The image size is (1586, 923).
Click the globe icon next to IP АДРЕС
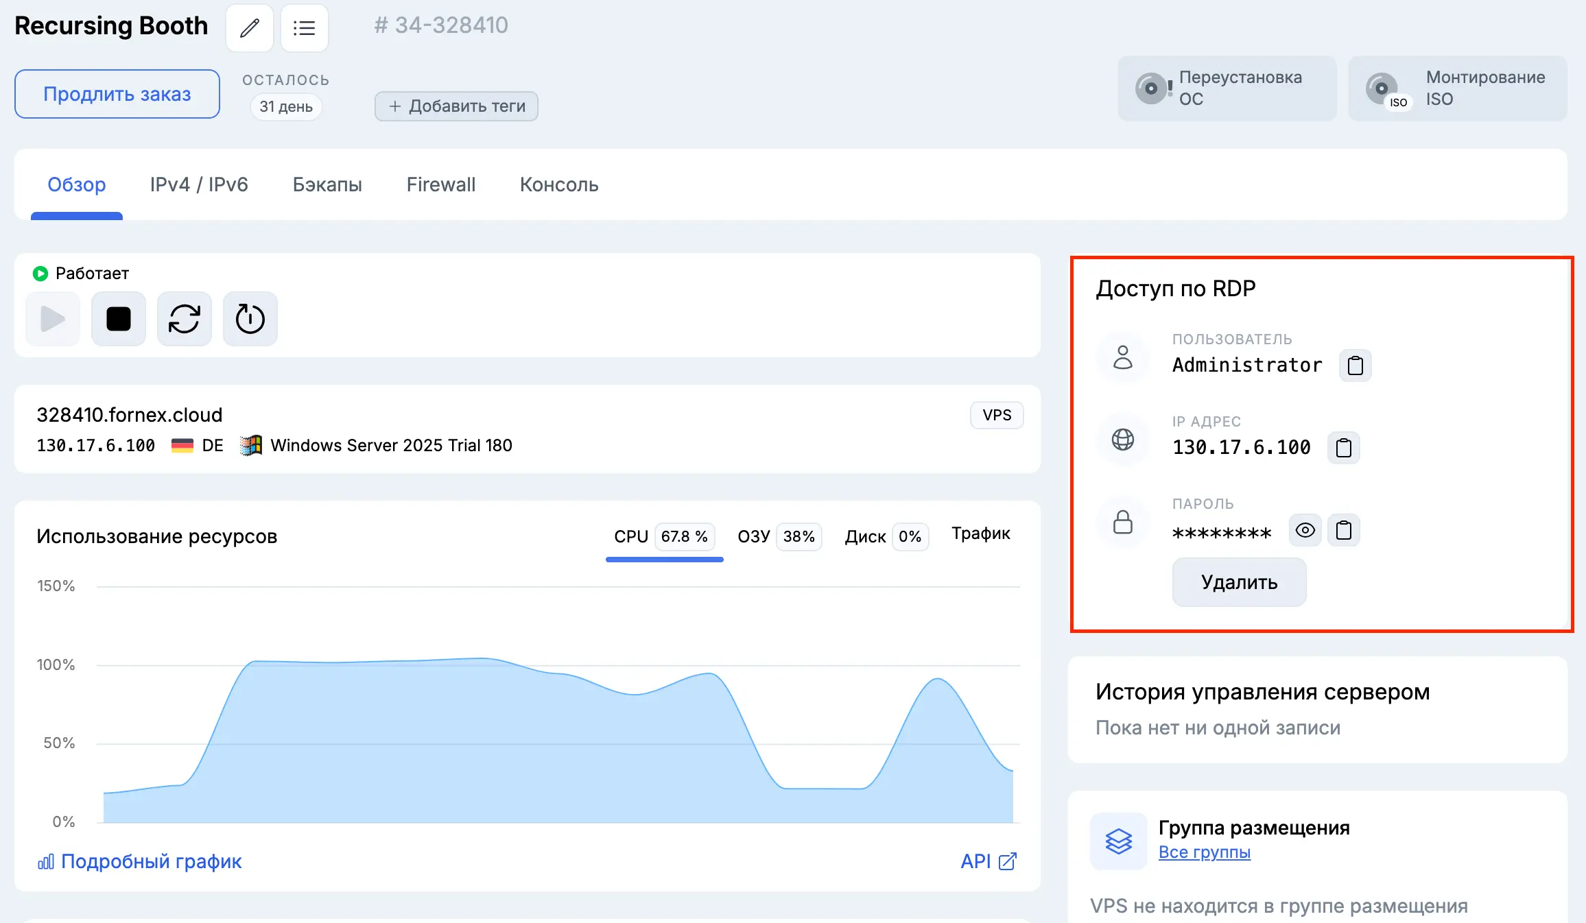pyautogui.click(x=1123, y=440)
